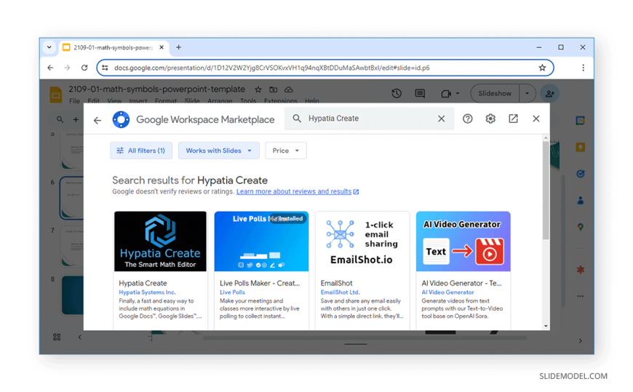The image size is (633, 392).
Task: Open the Live Polls developer link
Action: pyautogui.click(x=232, y=292)
